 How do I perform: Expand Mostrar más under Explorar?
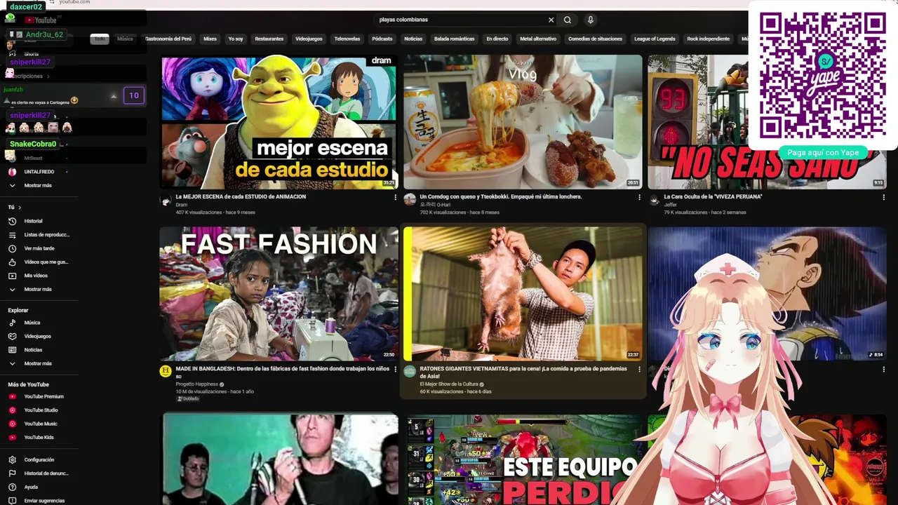pyautogui.click(x=31, y=363)
